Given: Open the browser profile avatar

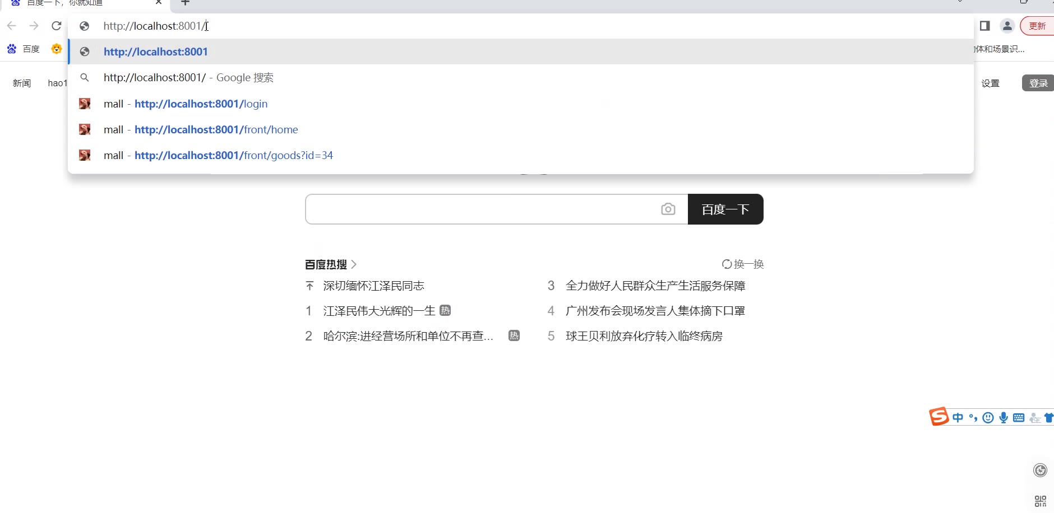Looking at the screenshot, I should coord(1007,26).
